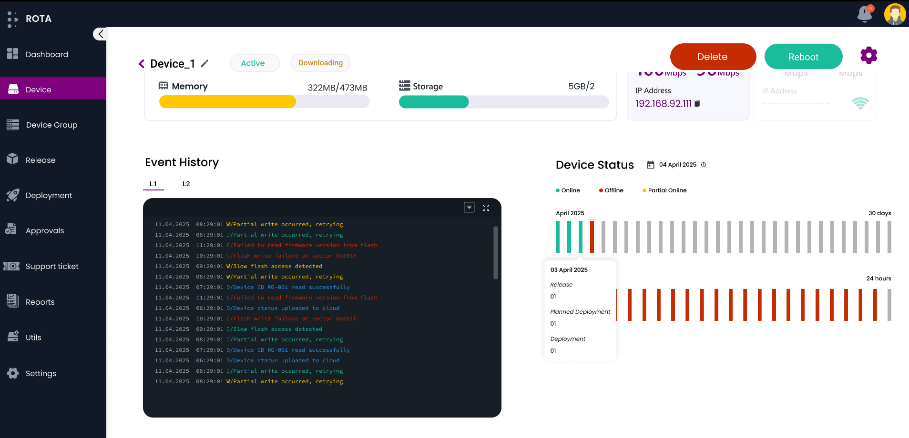Open the Dashboard menu item
This screenshot has height=438, width=909.
click(47, 54)
